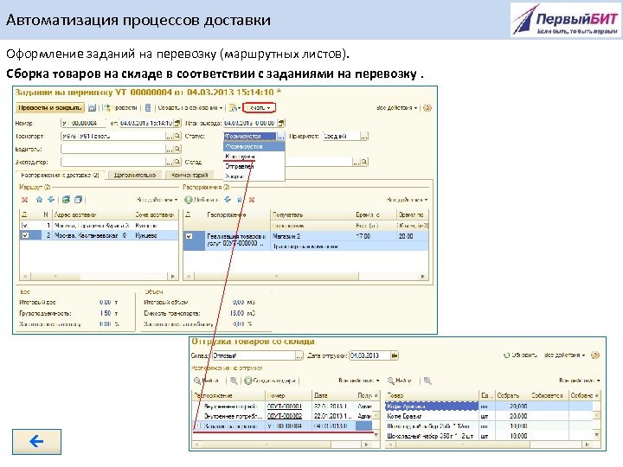
Task: Open Все действия menu in task form header
Action: [x=396, y=107]
